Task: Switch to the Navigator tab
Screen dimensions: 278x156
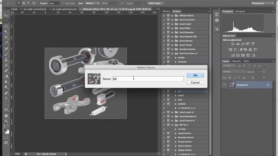Action: point(240,11)
